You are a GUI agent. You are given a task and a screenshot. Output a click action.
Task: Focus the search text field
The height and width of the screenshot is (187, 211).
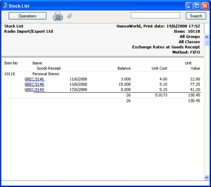155,15
